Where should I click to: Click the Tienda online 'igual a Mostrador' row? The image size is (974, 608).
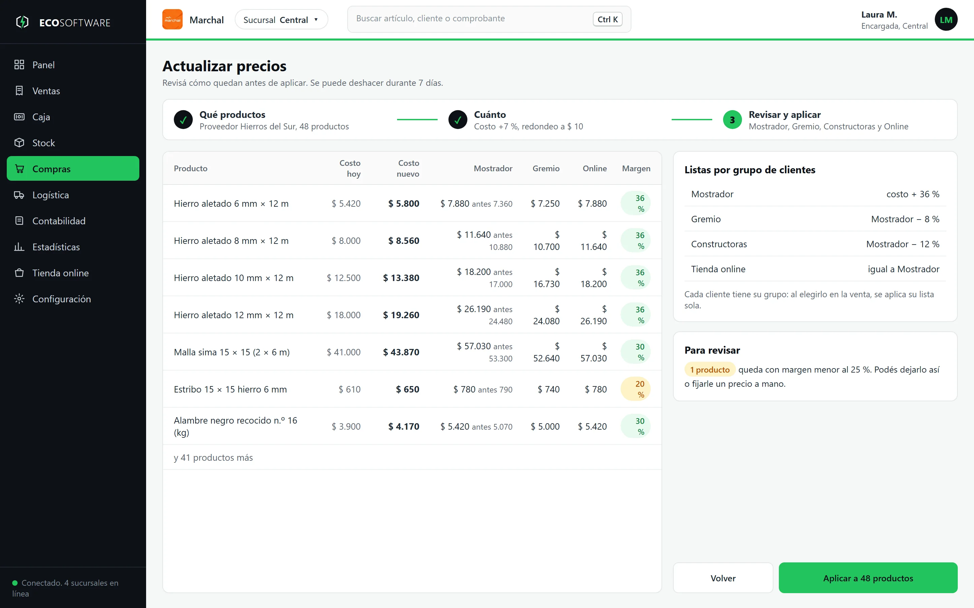coord(815,269)
